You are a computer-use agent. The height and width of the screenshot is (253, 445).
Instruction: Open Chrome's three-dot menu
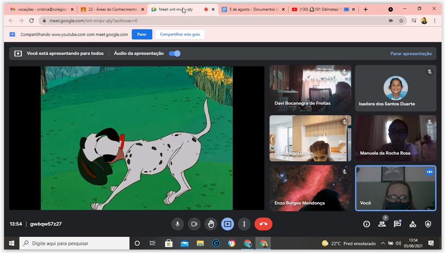click(x=435, y=20)
